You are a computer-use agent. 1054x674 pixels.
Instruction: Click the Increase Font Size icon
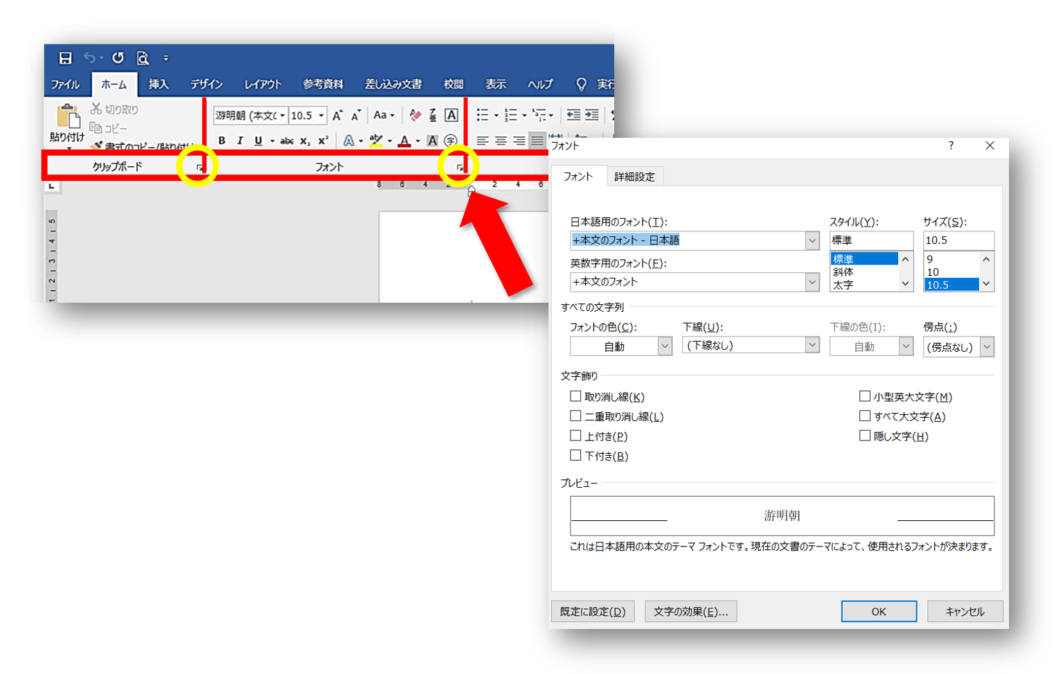click(337, 116)
